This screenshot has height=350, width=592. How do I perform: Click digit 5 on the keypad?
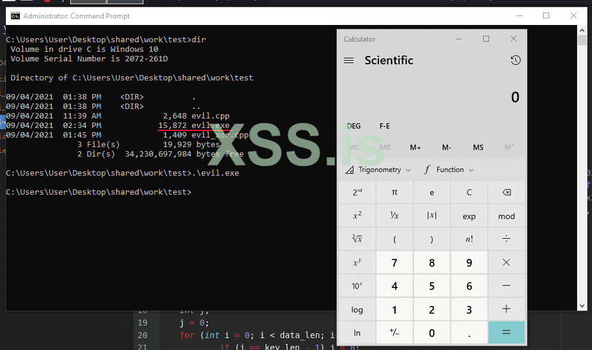click(x=431, y=286)
